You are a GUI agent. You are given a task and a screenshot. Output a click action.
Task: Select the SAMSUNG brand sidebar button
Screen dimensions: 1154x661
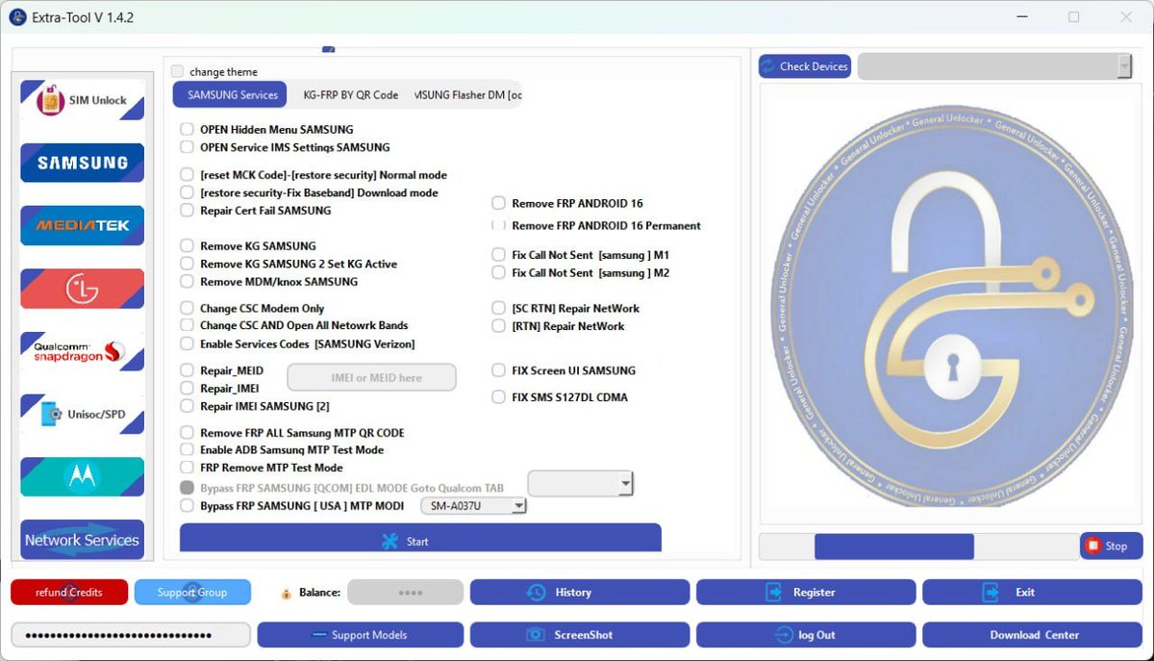click(83, 163)
